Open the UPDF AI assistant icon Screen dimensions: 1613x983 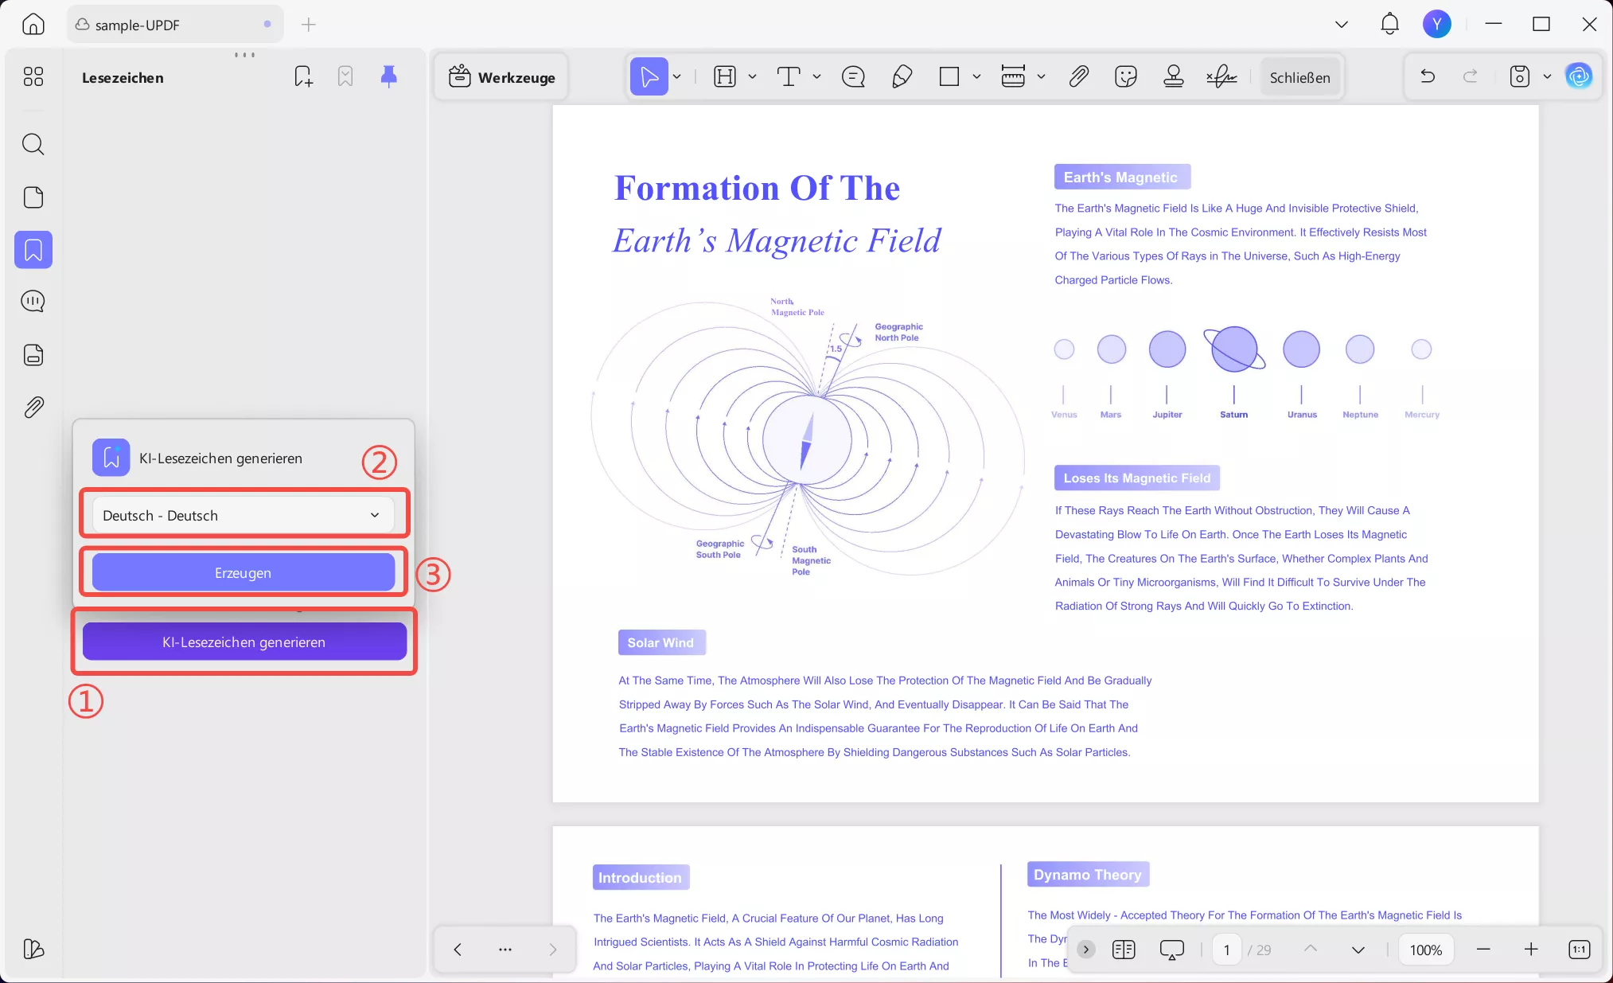(x=1579, y=76)
